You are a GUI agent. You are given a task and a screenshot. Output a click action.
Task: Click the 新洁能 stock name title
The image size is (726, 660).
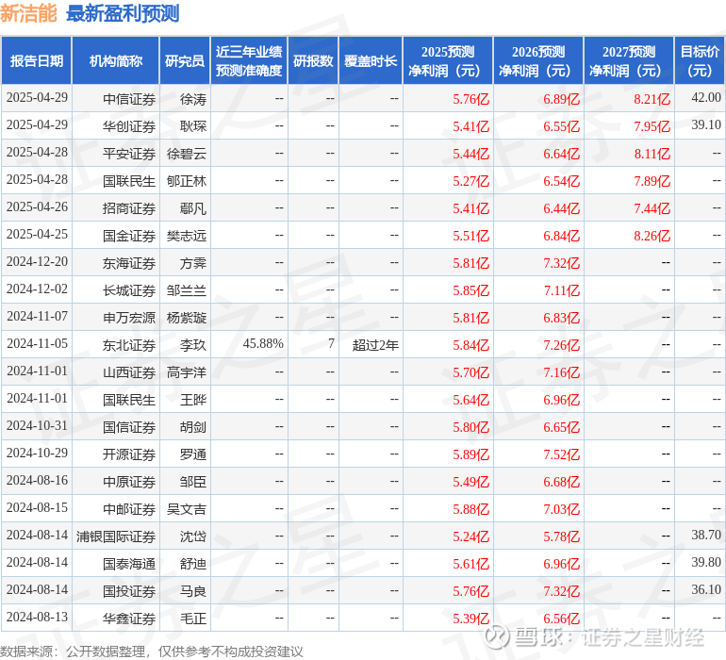tap(28, 13)
